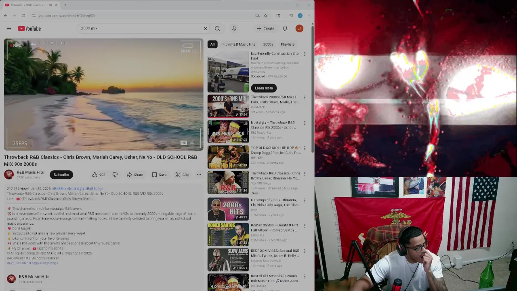
Task: Open the 2000s HITS thumbnail
Action: coord(228,209)
